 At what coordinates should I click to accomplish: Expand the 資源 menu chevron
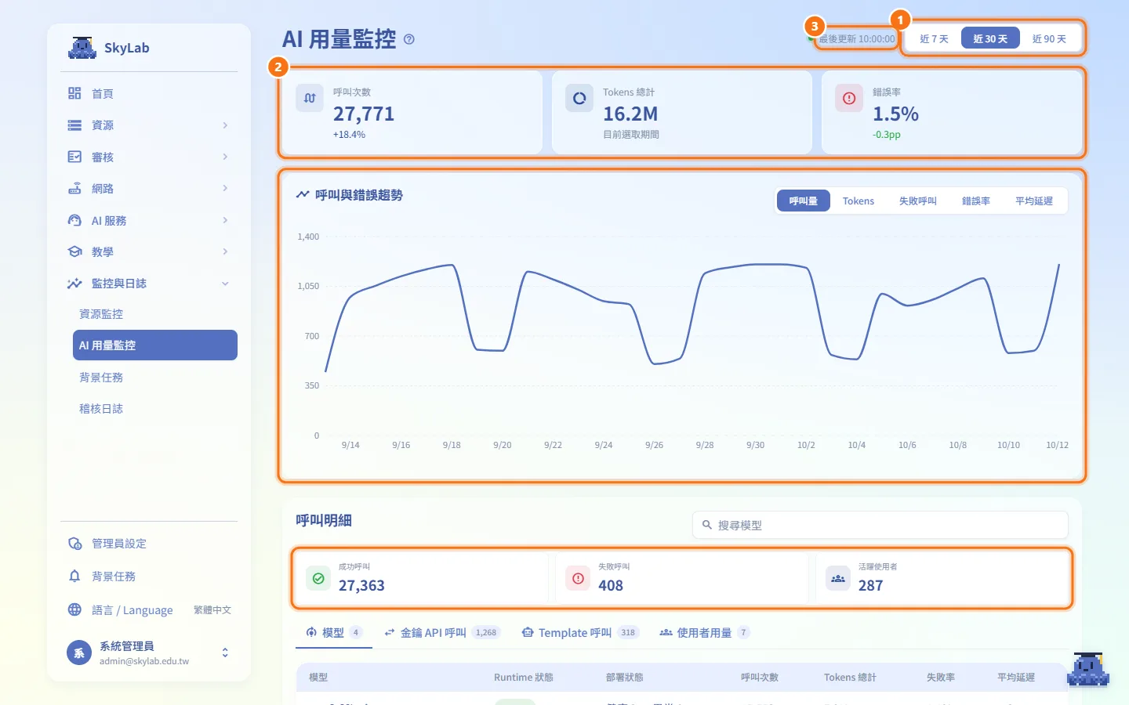click(225, 125)
